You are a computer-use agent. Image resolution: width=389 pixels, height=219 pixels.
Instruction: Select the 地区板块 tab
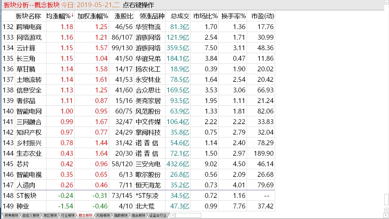pos(50,215)
